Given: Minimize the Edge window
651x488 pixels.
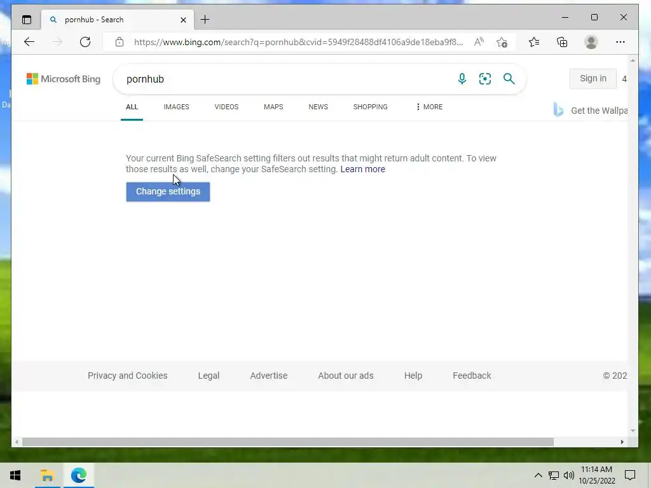Looking at the screenshot, I should point(565,17).
